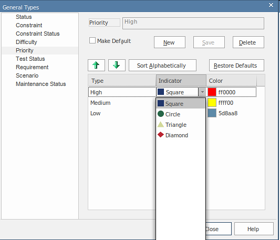Move item up with green up arrow
Viewport: 280px width, 240px height.
coord(96,65)
